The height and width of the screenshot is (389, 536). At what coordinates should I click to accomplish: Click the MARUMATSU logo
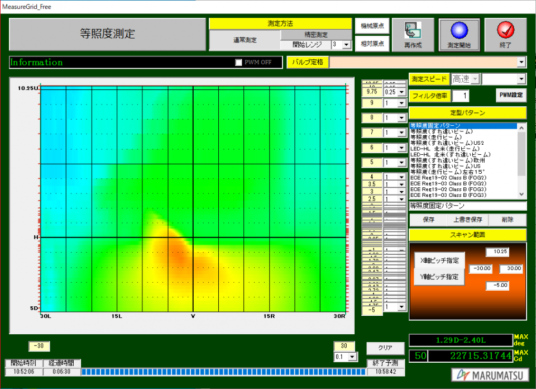point(490,375)
